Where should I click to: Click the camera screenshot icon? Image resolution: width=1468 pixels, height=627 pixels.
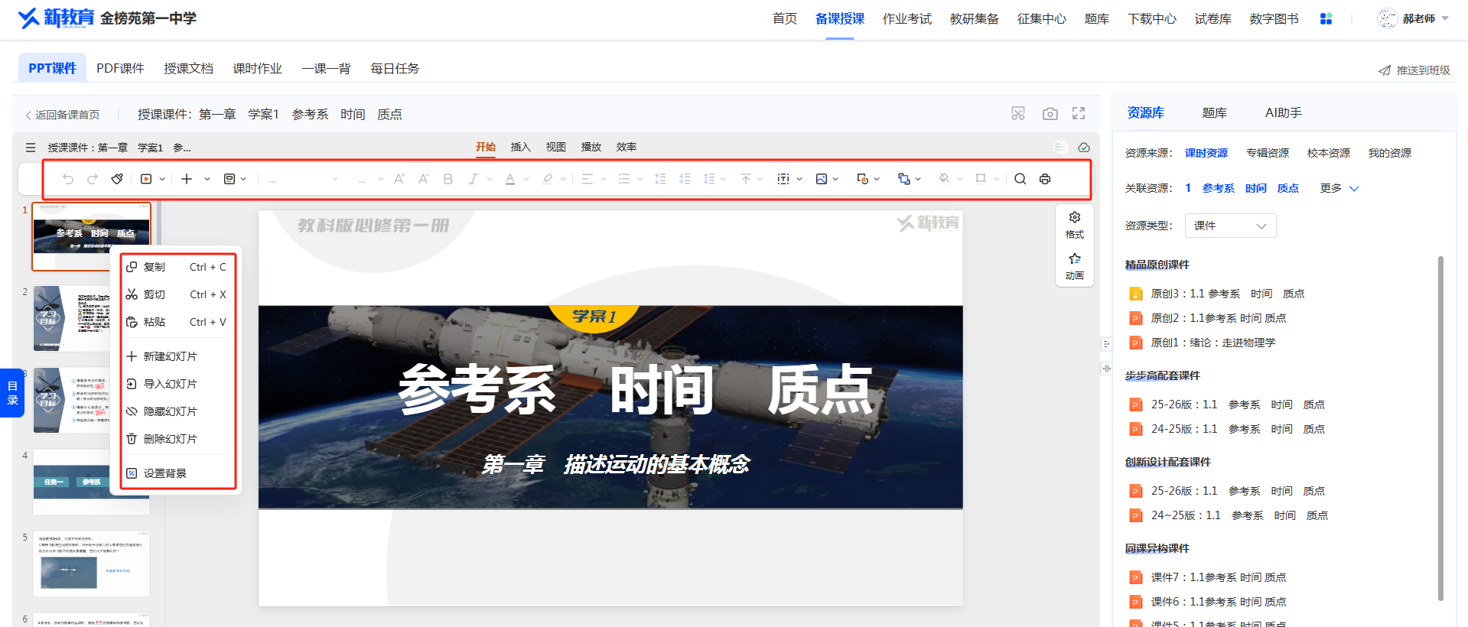pos(1050,114)
